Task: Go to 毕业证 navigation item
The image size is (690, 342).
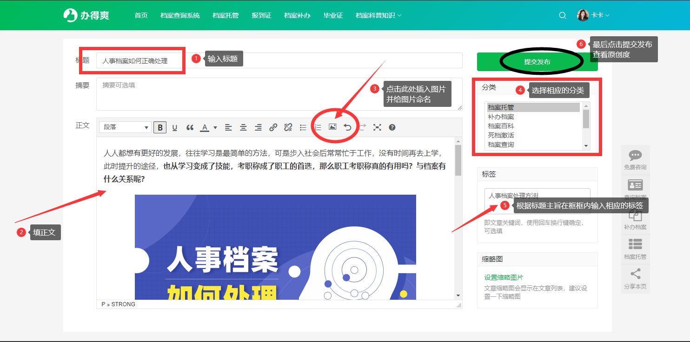Action: coord(333,15)
